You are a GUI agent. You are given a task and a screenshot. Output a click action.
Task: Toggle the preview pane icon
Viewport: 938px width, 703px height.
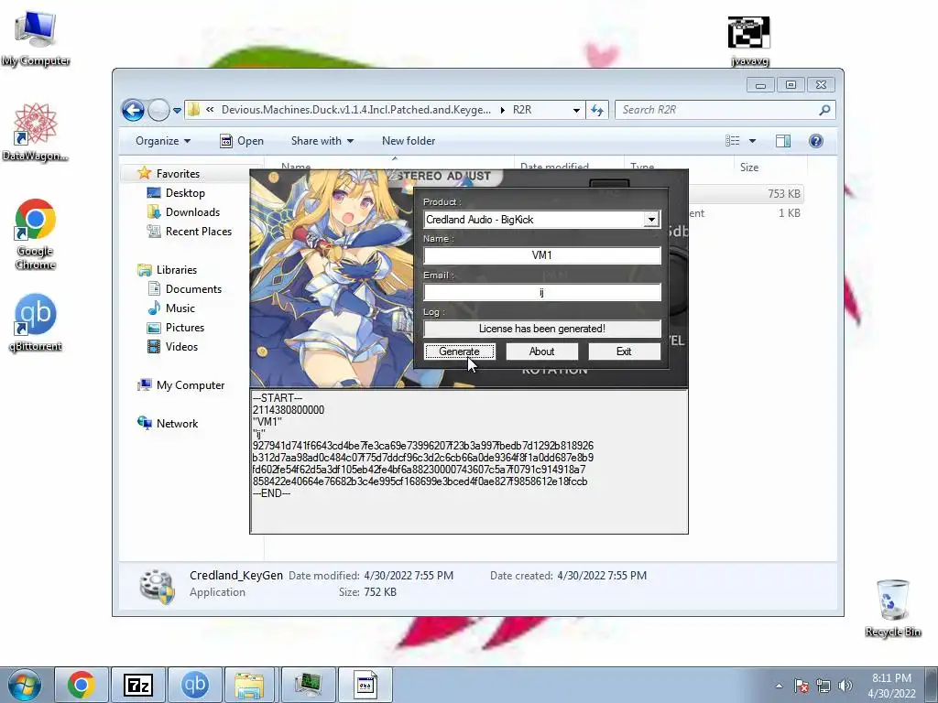(783, 141)
